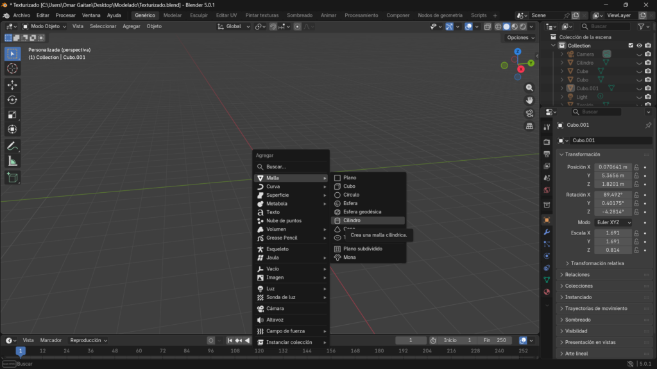Toggle camera view in the viewport
The image size is (657, 369).
coord(529,113)
